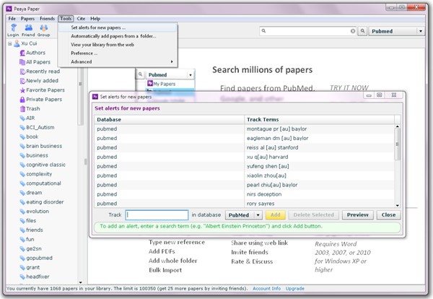Open the Trash bin icon

coord(22,109)
